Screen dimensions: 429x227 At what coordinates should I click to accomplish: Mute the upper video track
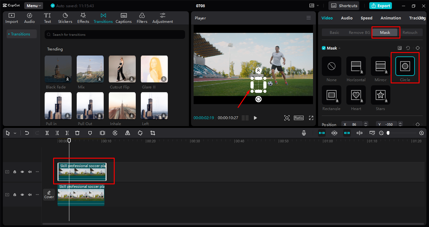[30, 172]
